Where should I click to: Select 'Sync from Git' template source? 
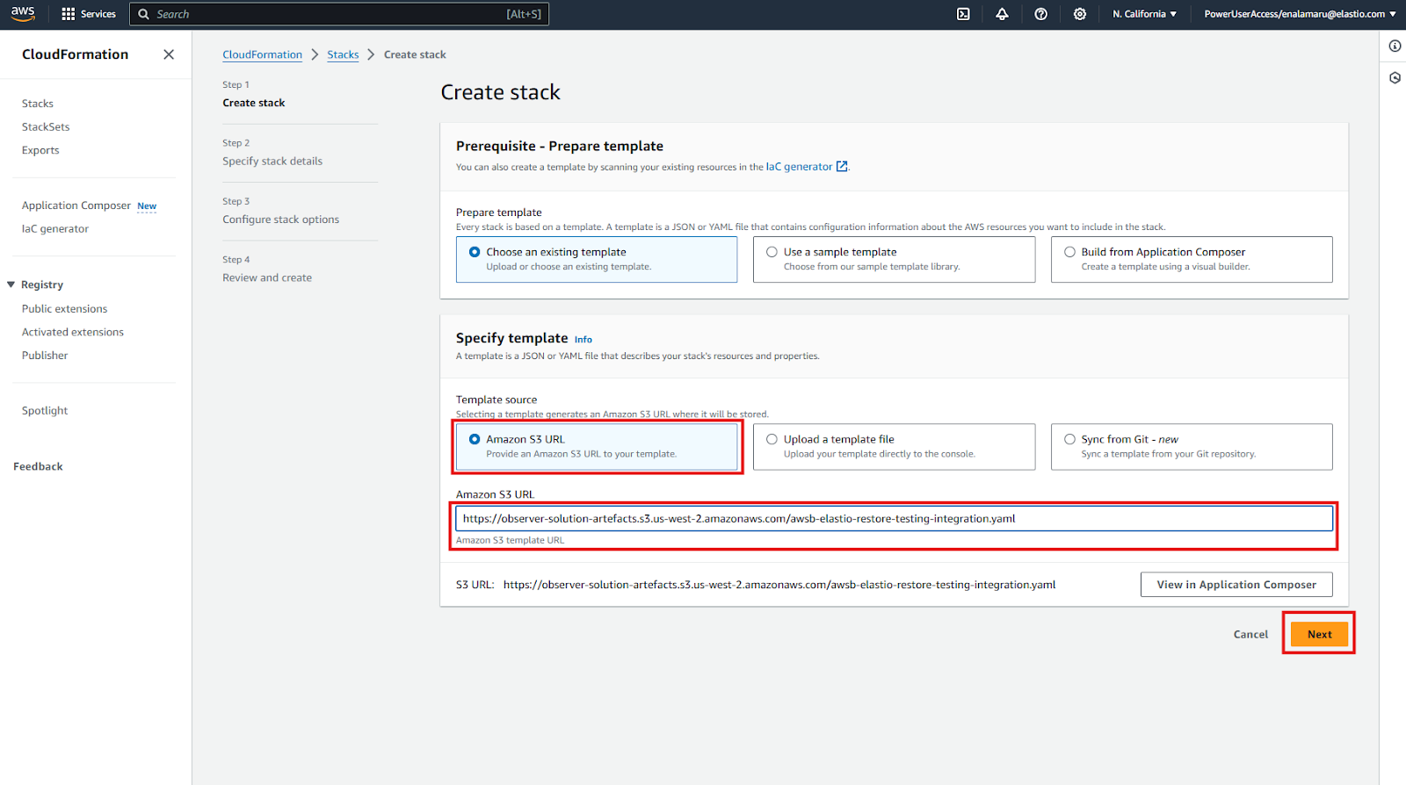coord(1069,439)
